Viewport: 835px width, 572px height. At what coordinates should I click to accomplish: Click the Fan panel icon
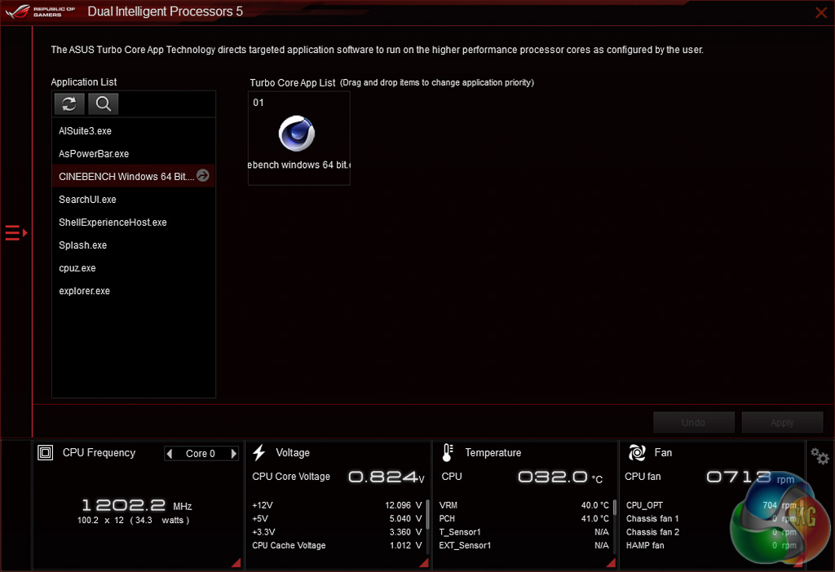(x=637, y=453)
